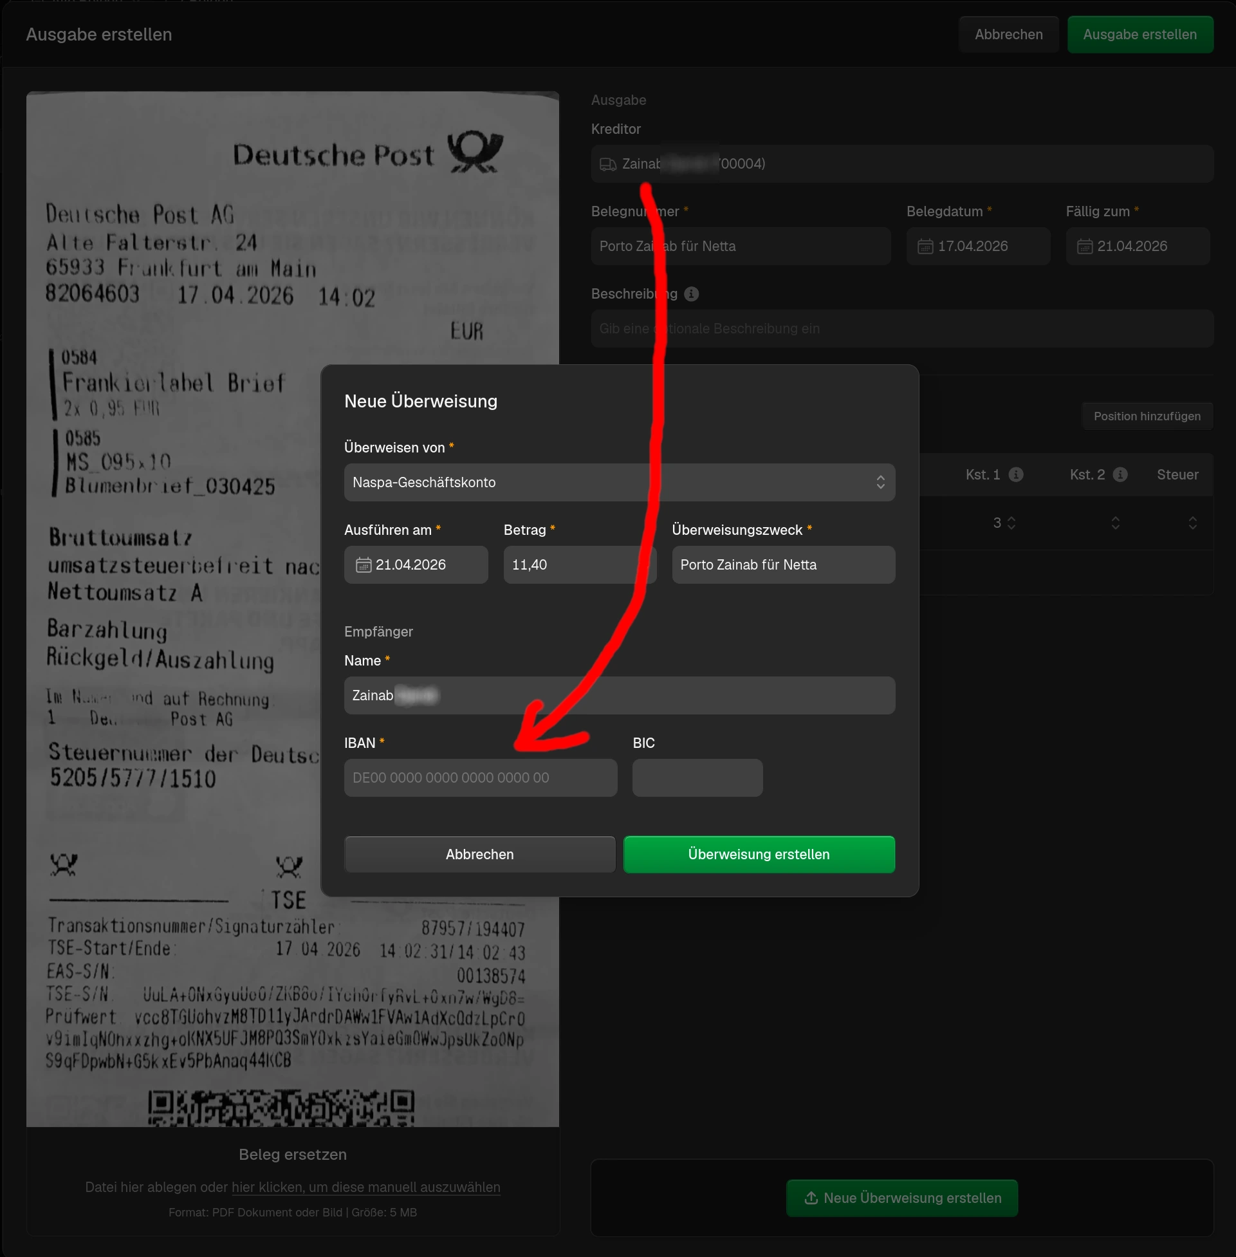Open the Kst. 2 column selector
The width and height of the screenshot is (1236, 1257).
tap(1115, 523)
